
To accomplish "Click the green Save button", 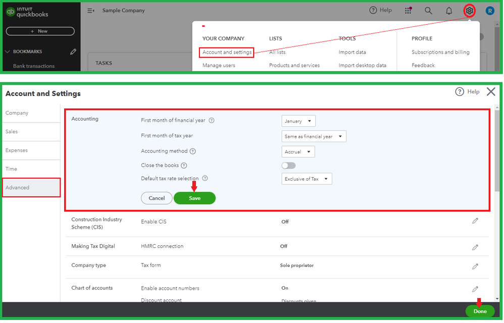I will [194, 198].
